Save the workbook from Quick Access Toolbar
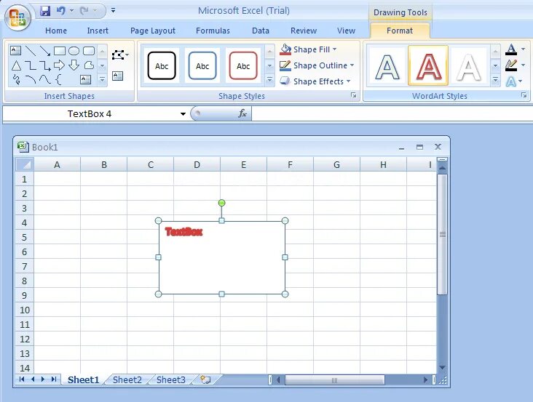 (45, 11)
